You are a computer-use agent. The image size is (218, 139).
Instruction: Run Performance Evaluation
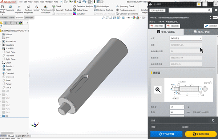pos(46,9)
